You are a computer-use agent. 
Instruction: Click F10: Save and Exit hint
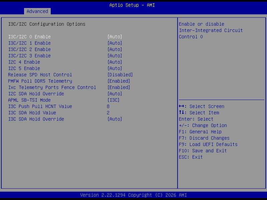tap(203, 151)
